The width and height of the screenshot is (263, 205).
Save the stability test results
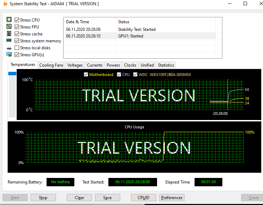pyautogui.click(x=107, y=198)
